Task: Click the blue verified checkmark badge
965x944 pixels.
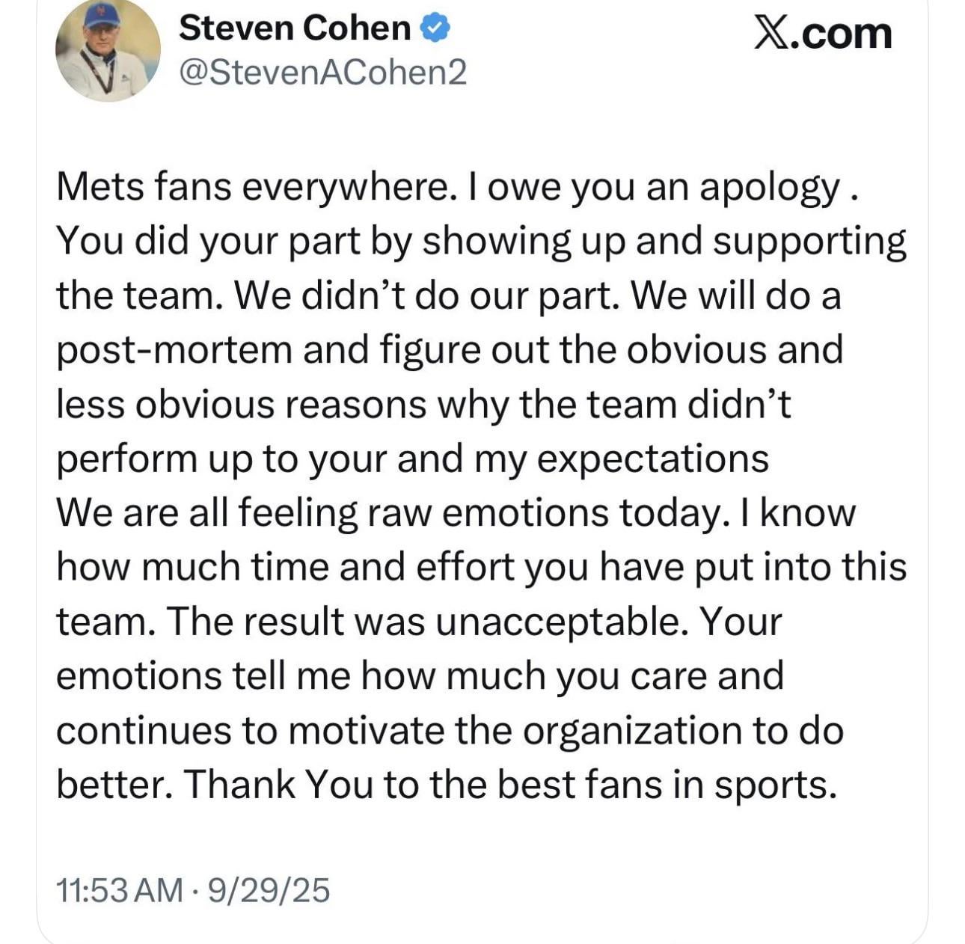Action: 435,28
